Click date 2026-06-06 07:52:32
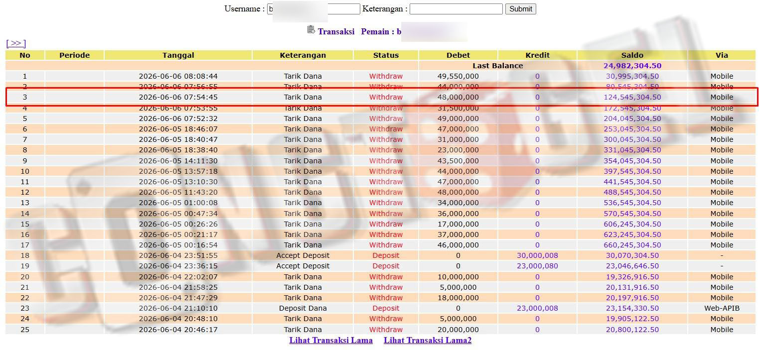 (x=178, y=118)
